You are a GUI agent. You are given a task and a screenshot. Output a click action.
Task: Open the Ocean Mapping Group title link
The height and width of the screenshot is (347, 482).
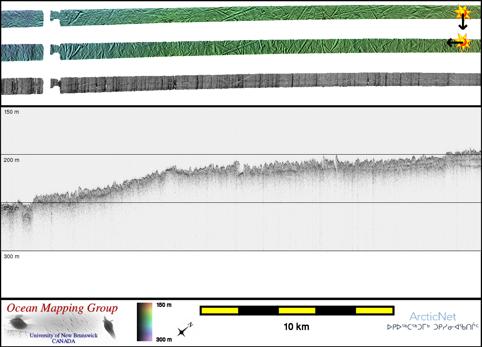point(62,308)
